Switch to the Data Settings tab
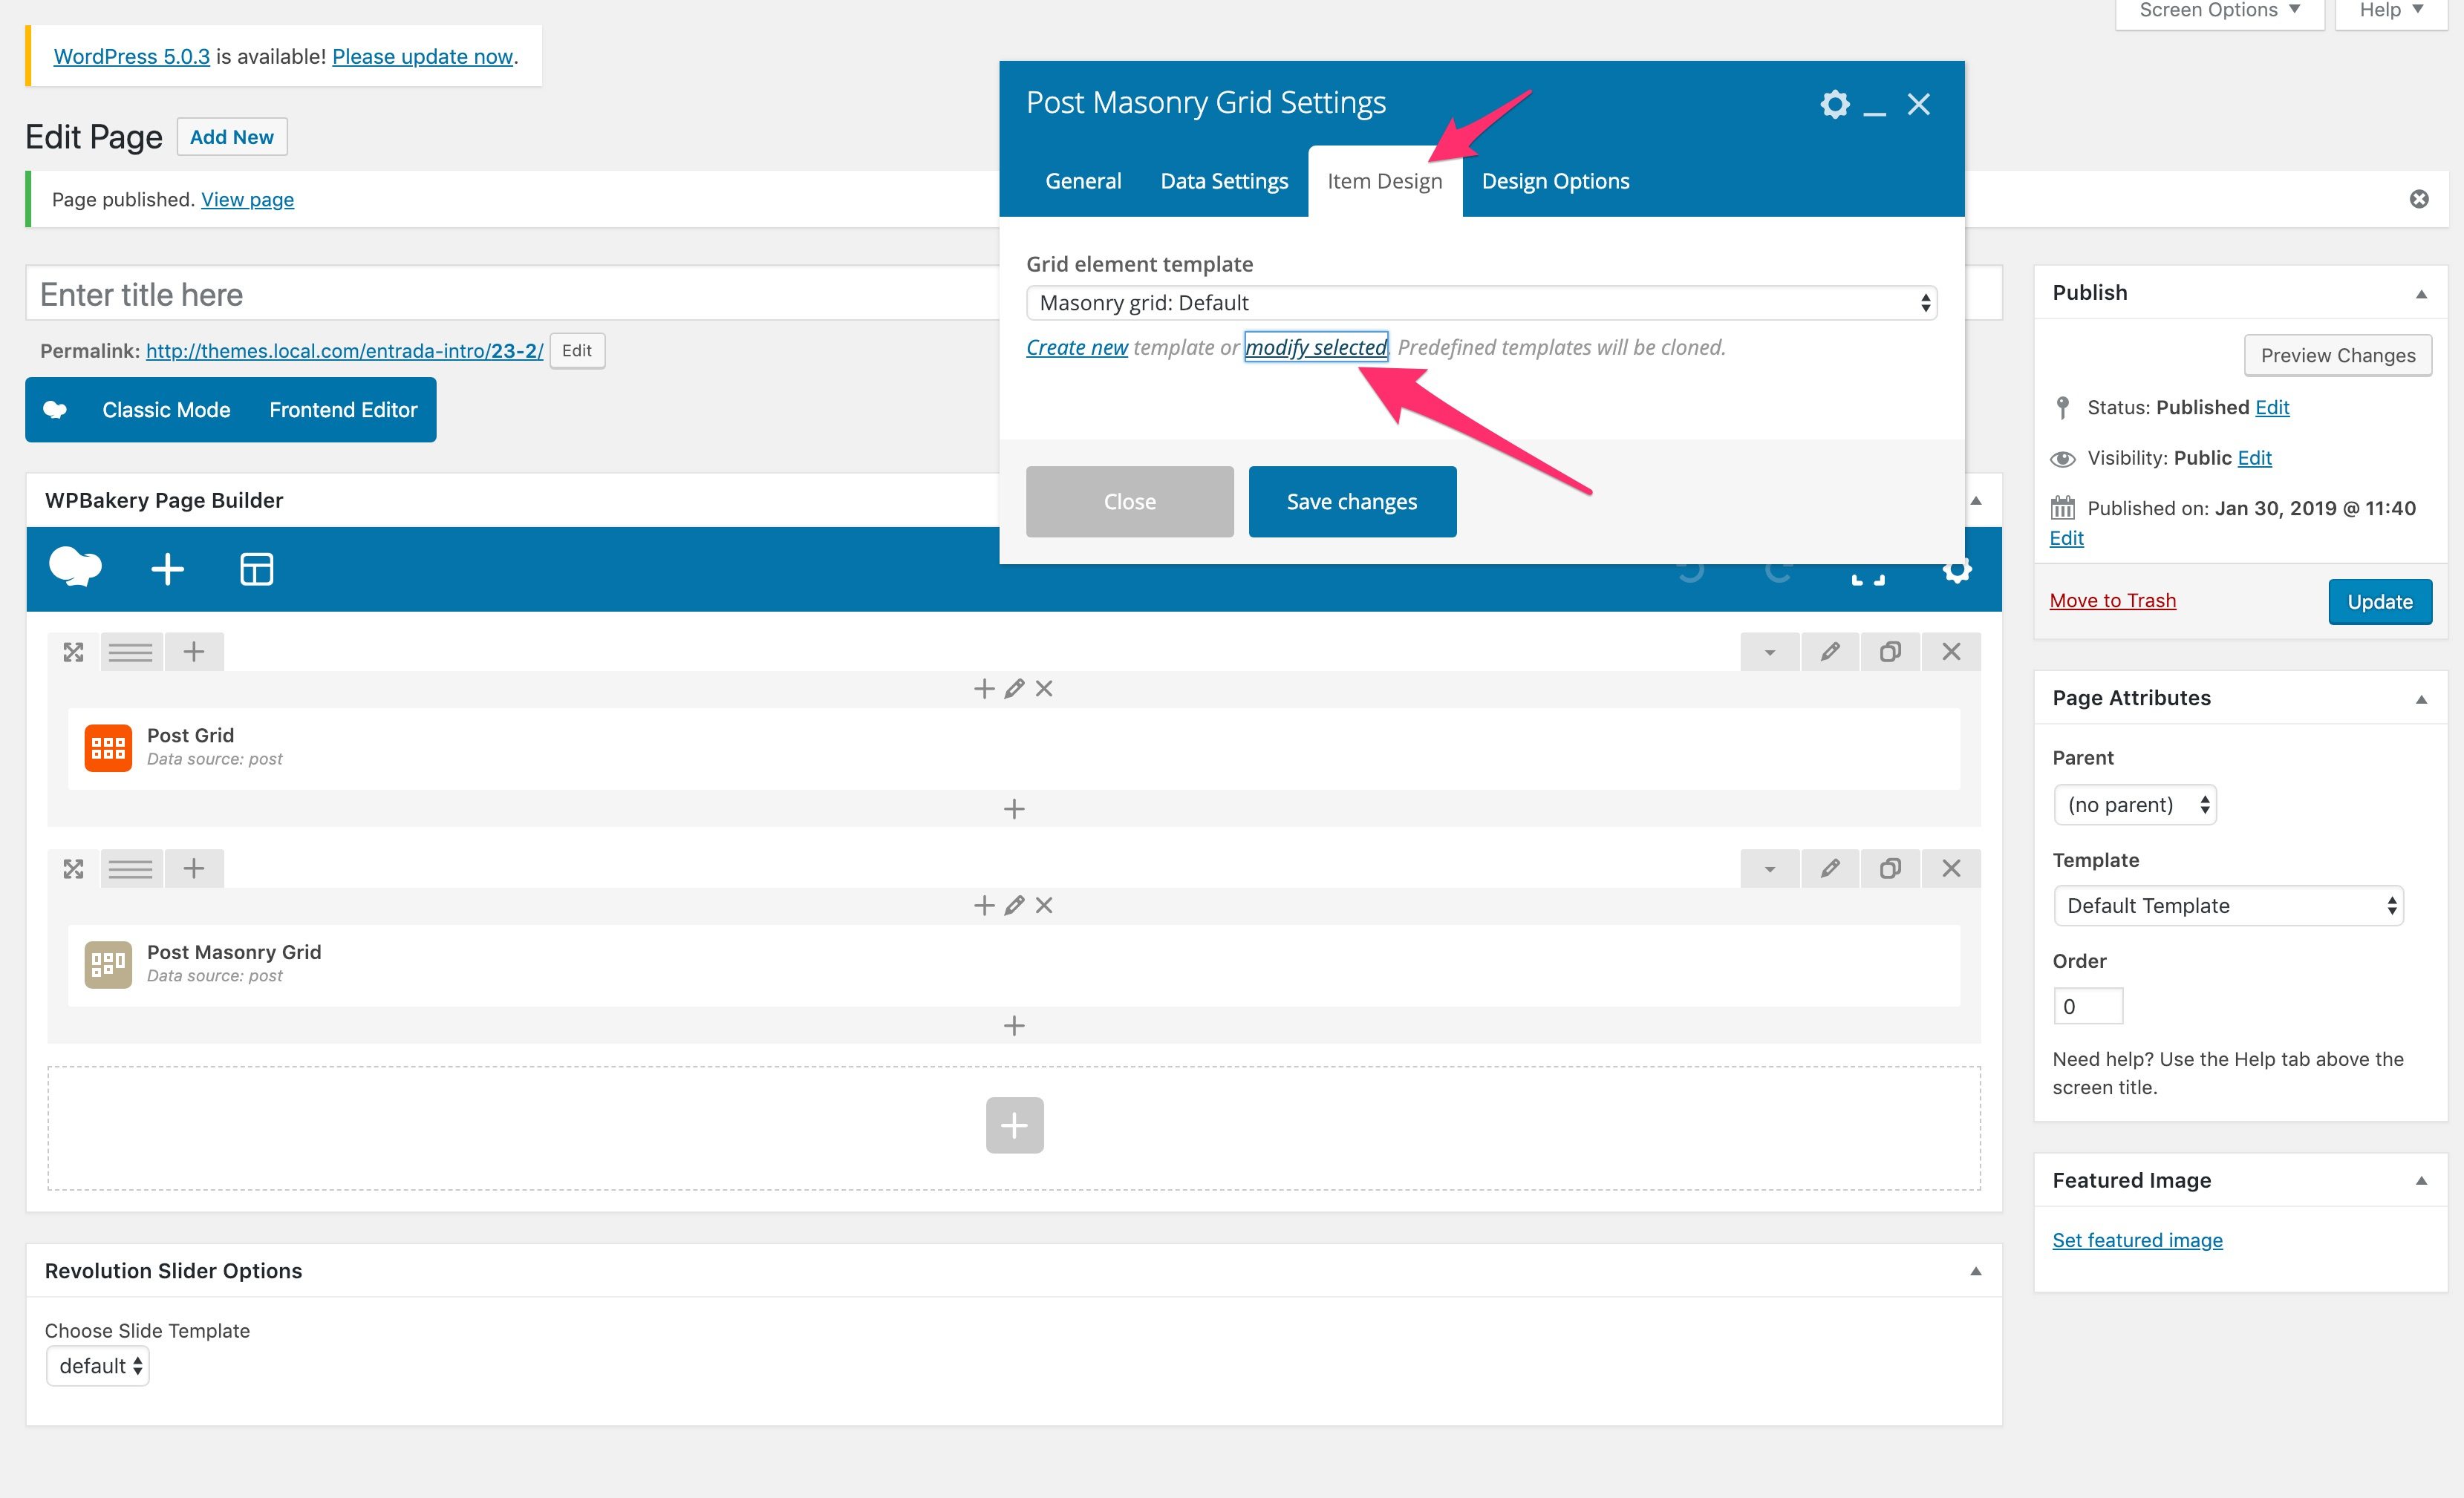 [x=1224, y=181]
